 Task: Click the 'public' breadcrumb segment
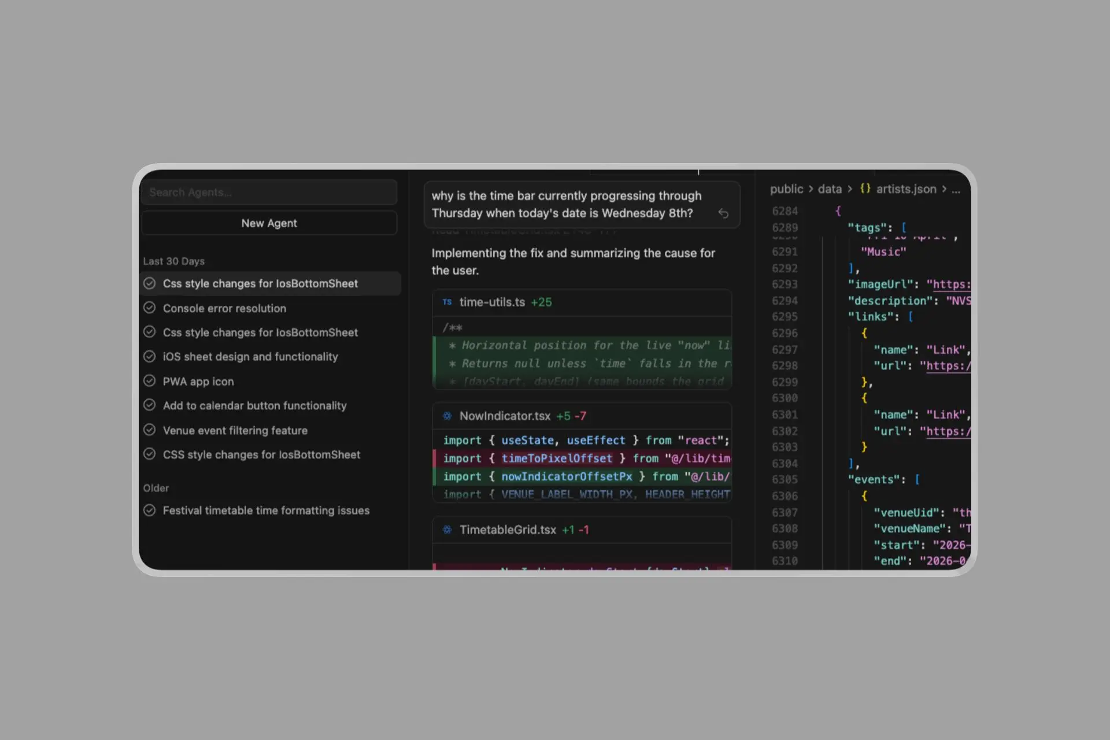(786, 189)
